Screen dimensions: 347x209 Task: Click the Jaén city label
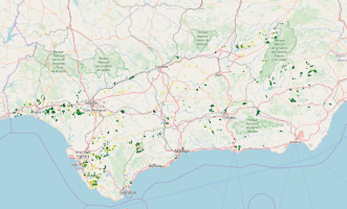coord(219,74)
